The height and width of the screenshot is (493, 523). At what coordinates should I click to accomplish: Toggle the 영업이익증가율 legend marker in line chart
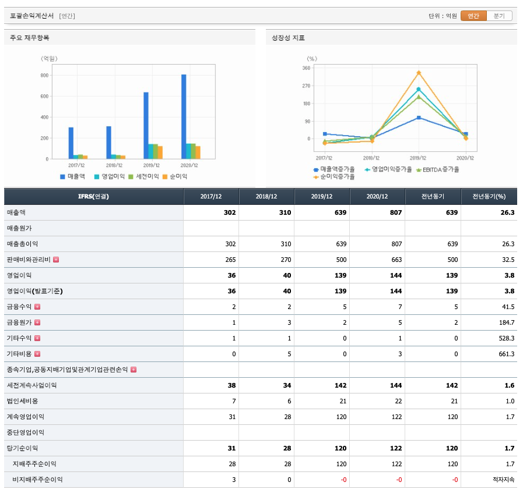367,170
